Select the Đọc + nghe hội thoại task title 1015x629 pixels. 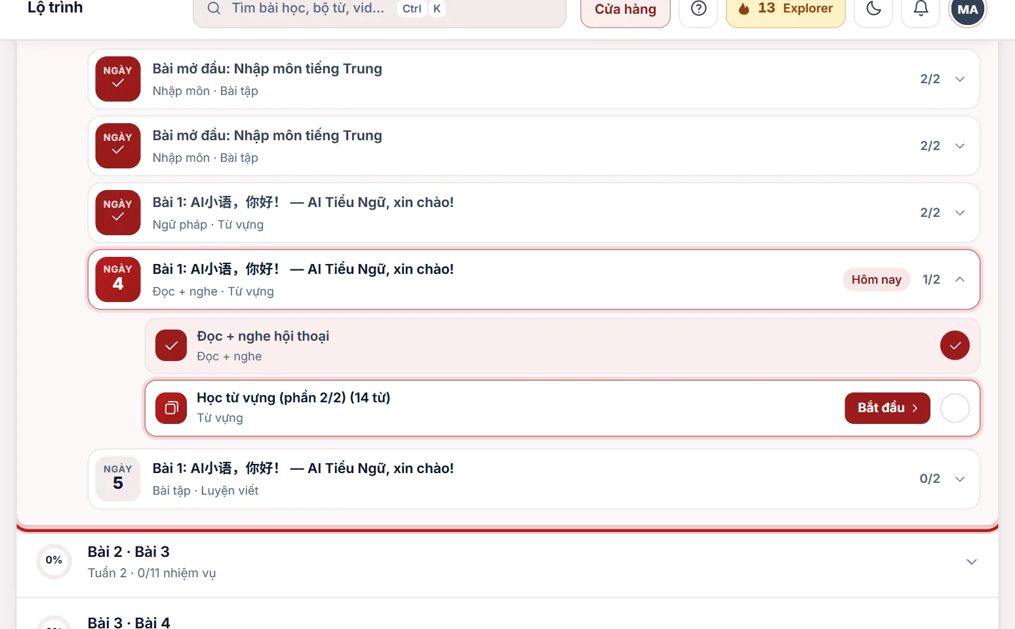point(263,336)
